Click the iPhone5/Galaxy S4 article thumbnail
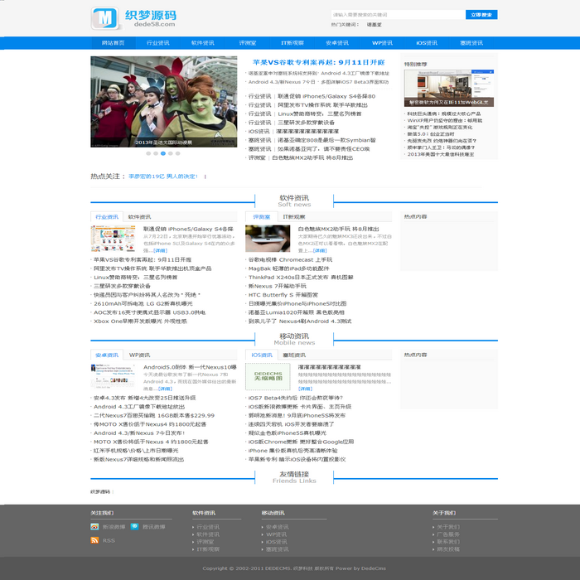 pos(113,239)
